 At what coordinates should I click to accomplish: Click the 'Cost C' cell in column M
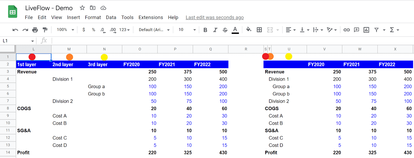(x=69, y=138)
